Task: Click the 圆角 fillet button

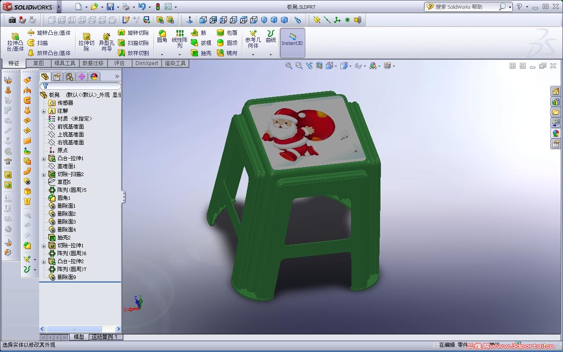Action: (x=162, y=37)
